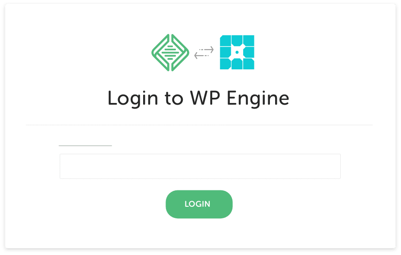Viewport: 401px width, 255px height.
Task: Click horizontal stripes inside the Local logo
Action: pyautogui.click(x=170, y=53)
